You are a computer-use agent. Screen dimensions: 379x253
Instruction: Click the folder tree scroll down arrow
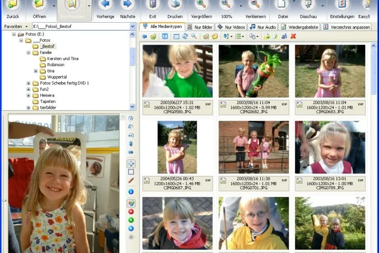click(x=133, y=107)
